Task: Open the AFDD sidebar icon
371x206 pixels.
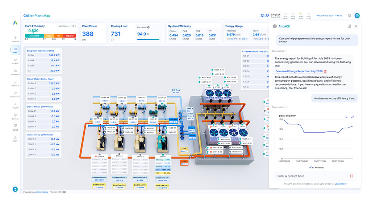Action: pos(15,139)
